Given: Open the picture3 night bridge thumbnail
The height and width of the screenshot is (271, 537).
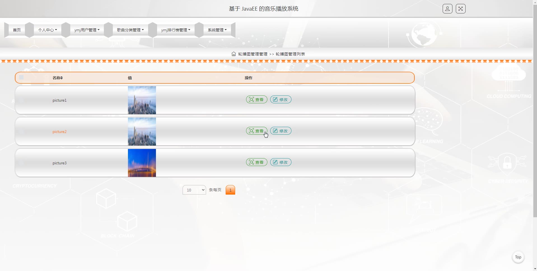Looking at the screenshot, I should coord(142,163).
